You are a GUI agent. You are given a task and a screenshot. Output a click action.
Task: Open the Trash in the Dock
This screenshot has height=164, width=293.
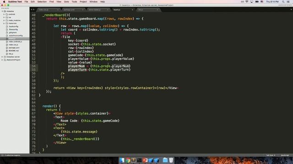tap(171, 160)
